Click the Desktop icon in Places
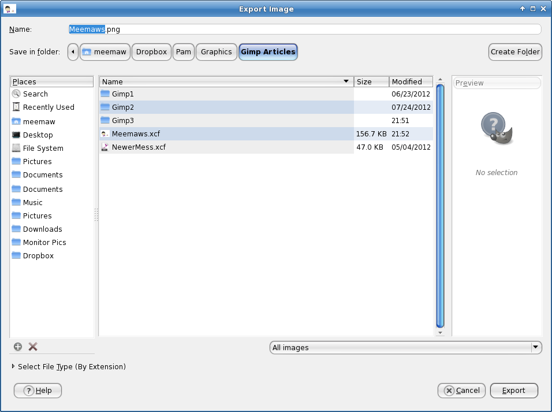552x412 pixels. click(x=16, y=135)
